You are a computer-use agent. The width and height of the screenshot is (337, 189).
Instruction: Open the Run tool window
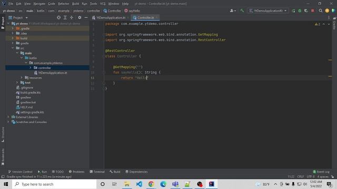click(x=42, y=172)
